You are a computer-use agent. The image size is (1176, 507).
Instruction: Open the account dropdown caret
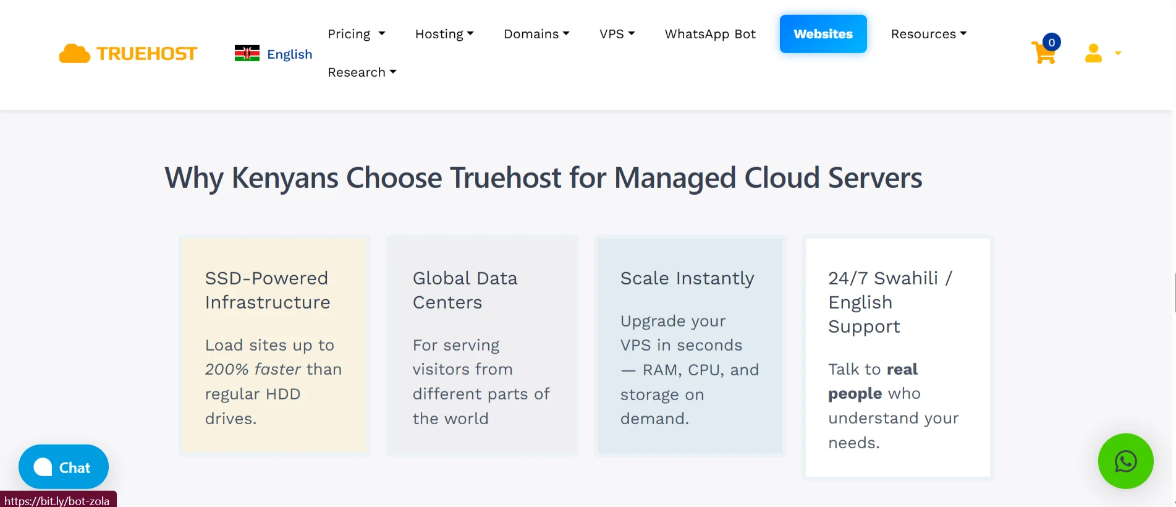[x=1118, y=53]
